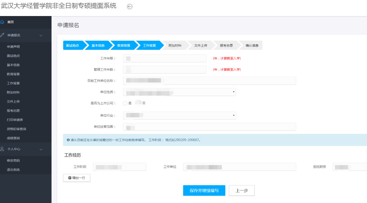The height and width of the screenshot is (203, 367).
Task: Select the 是 radio button for listed company
Action: click(x=125, y=103)
